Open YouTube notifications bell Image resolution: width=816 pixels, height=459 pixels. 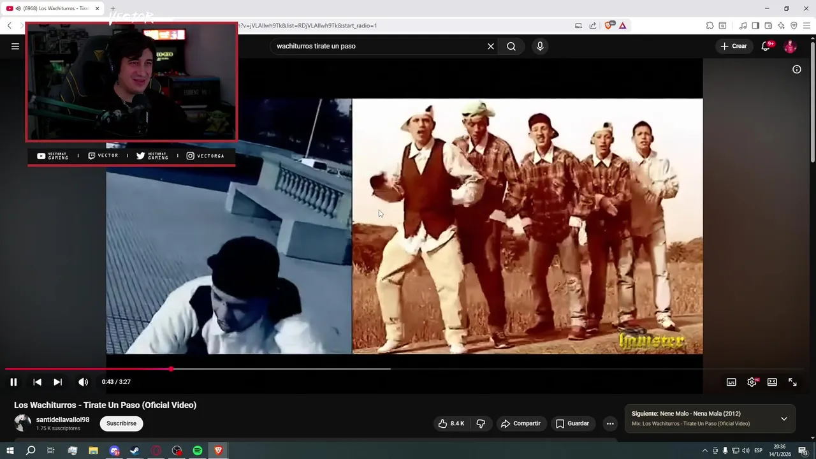(x=766, y=46)
